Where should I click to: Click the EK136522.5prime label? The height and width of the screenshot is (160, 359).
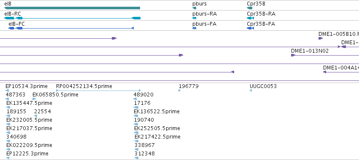click(x=157, y=111)
